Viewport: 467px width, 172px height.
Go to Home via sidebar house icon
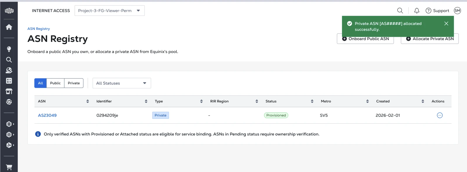[9, 27]
